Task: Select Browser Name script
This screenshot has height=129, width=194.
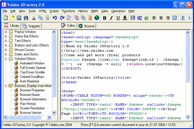Action: coord(30,95)
